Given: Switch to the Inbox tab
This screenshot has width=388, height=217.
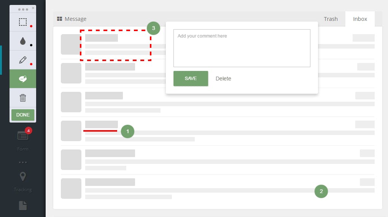Looking at the screenshot, I should [360, 19].
